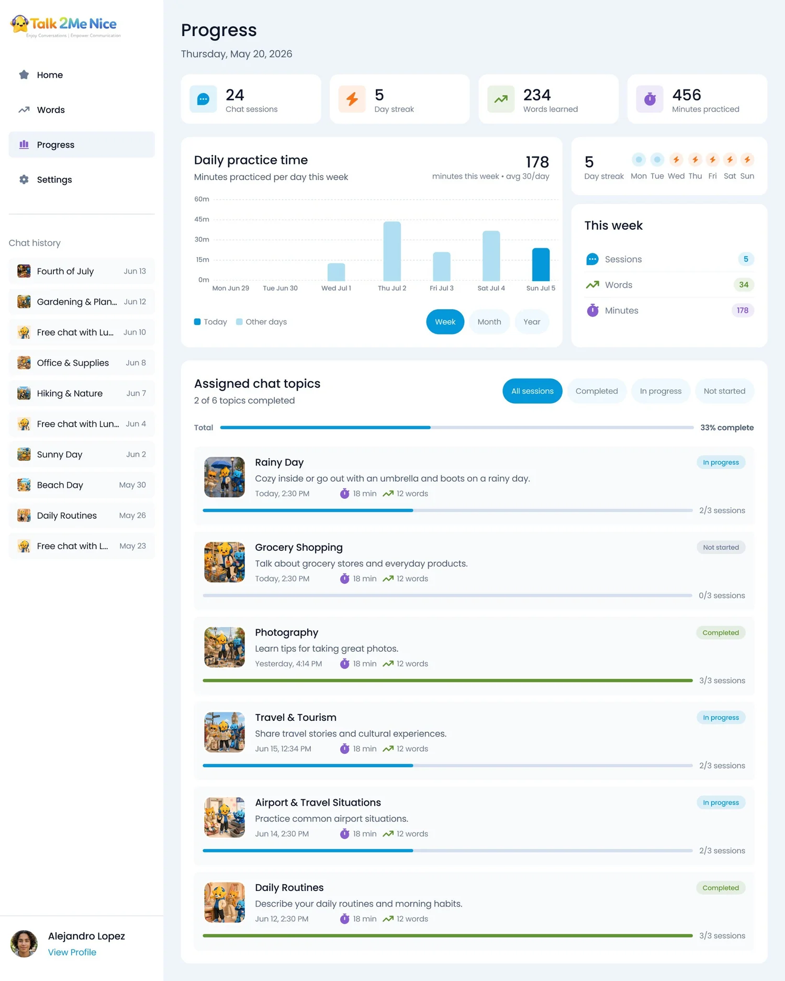Select the Progress bar-chart icon
Screen dimensions: 785x981
(x=24, y=144)
